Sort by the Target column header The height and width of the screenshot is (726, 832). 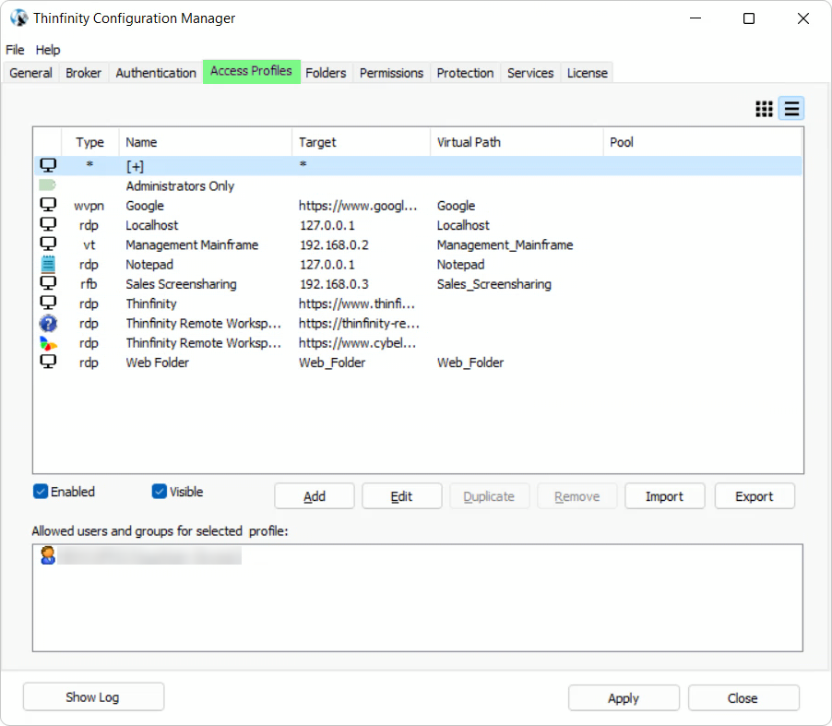pos(361,142)
